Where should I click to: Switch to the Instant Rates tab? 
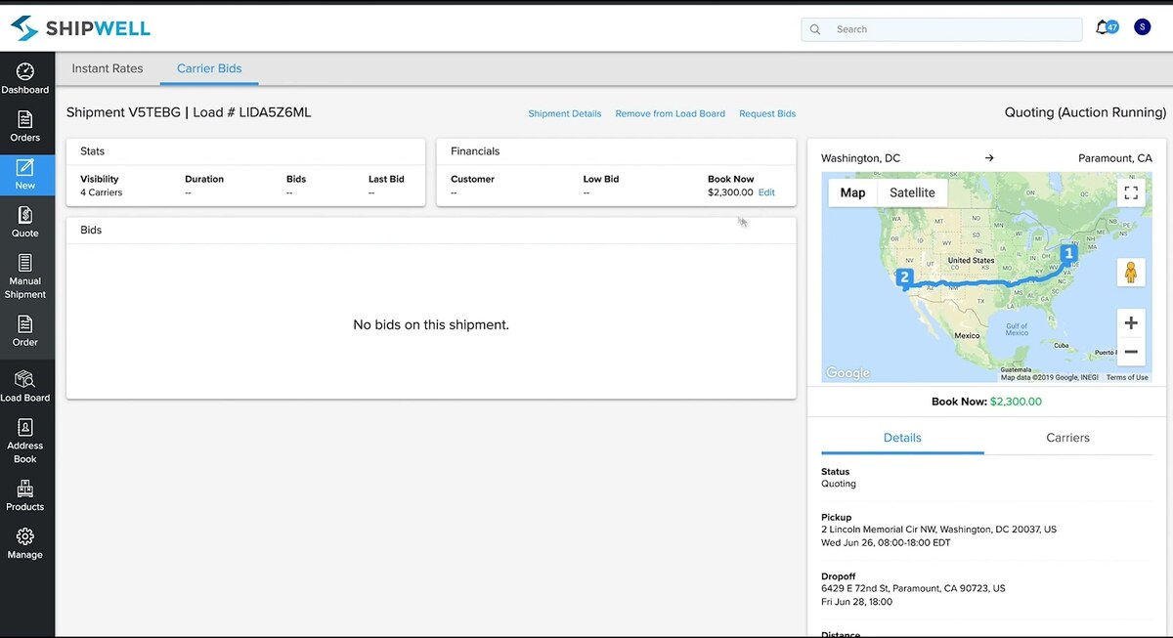pos(108,68)
